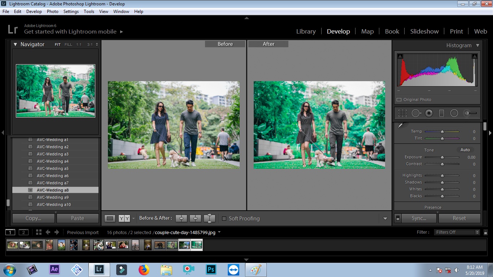493x277 pixels.
Task: Click the Auto tone button
Action: tap(465, 150)
